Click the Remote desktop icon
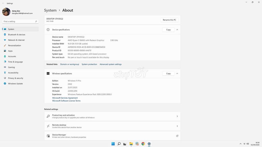Screen dimensions: 262x147 [48, 126]
